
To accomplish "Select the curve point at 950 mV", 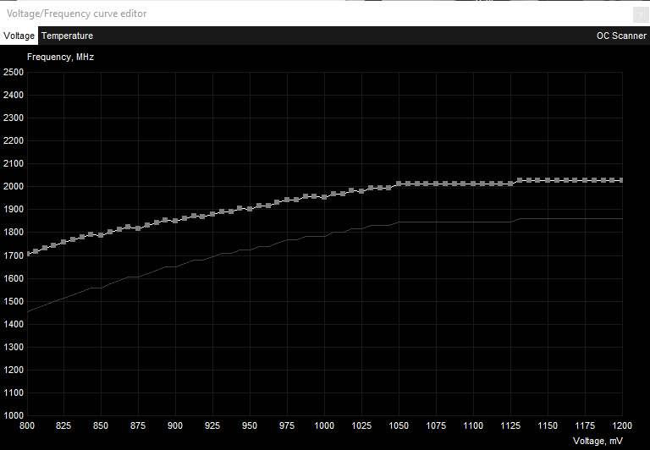I will pyautogui.click(x=250, y=209).
